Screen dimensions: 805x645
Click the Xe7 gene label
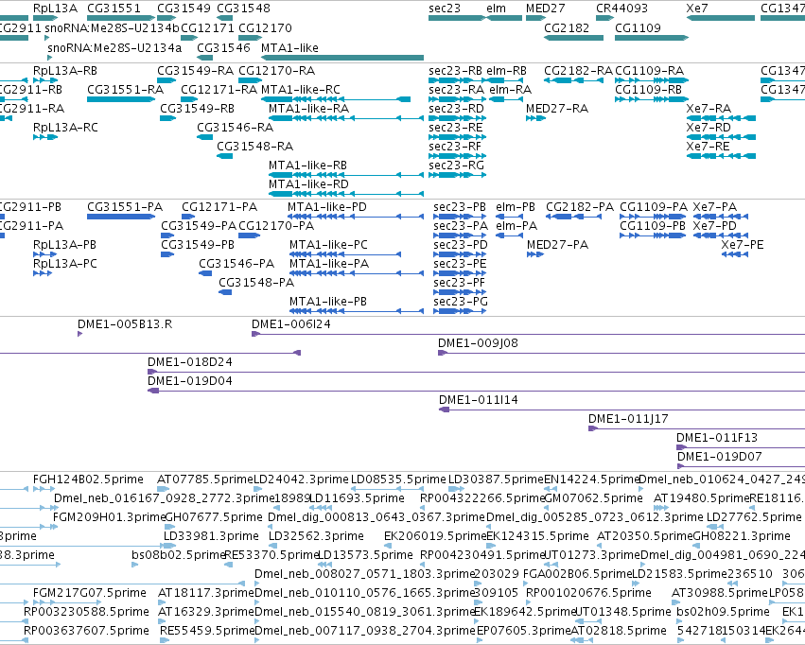tap(696, 9)
